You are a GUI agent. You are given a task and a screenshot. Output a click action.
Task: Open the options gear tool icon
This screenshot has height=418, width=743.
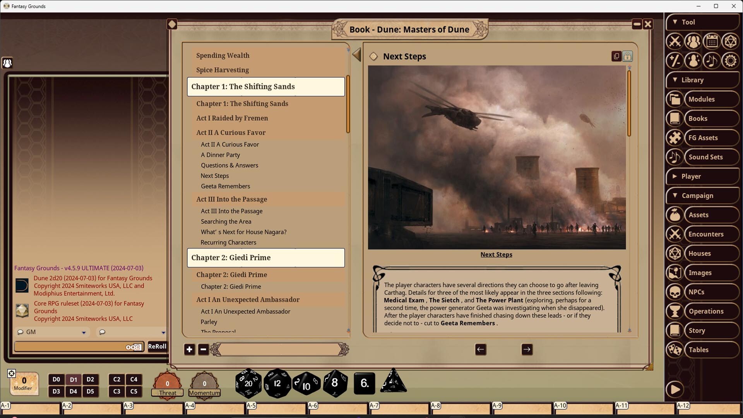click(x=730, y=61)
